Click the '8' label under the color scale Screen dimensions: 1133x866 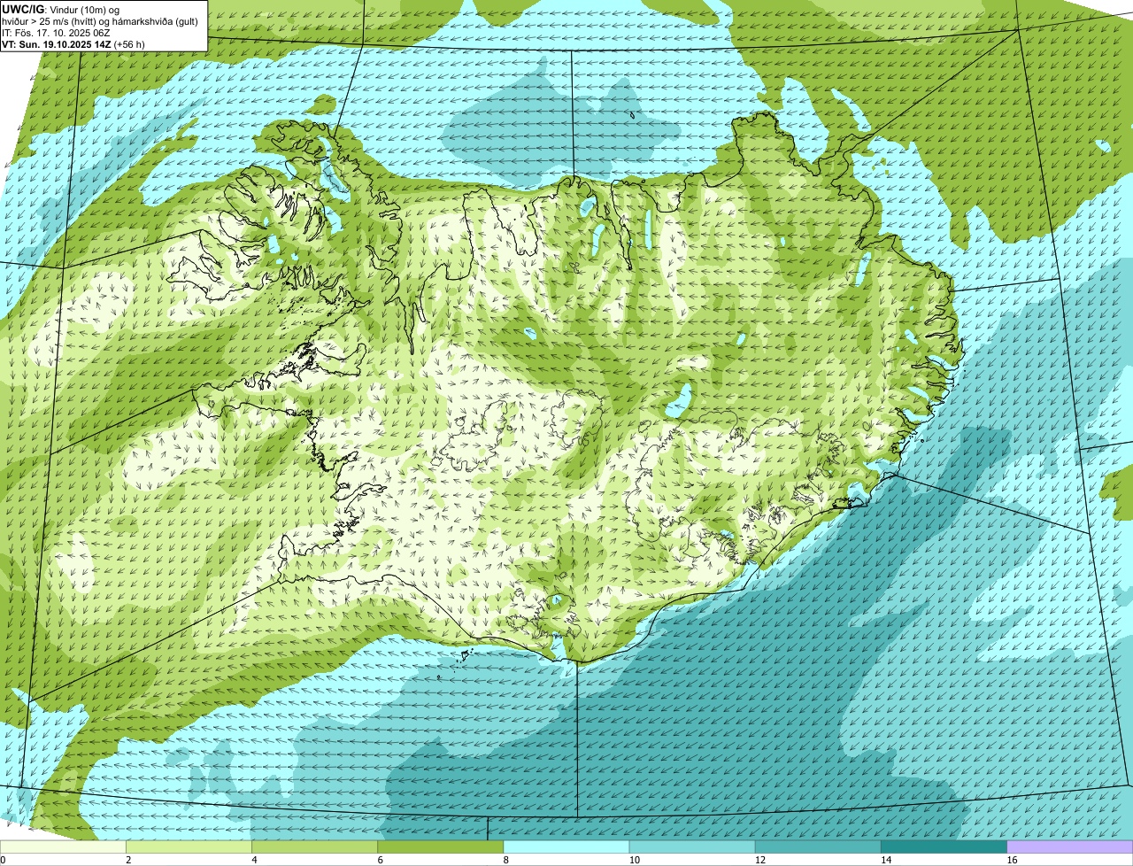pos(505,860)
